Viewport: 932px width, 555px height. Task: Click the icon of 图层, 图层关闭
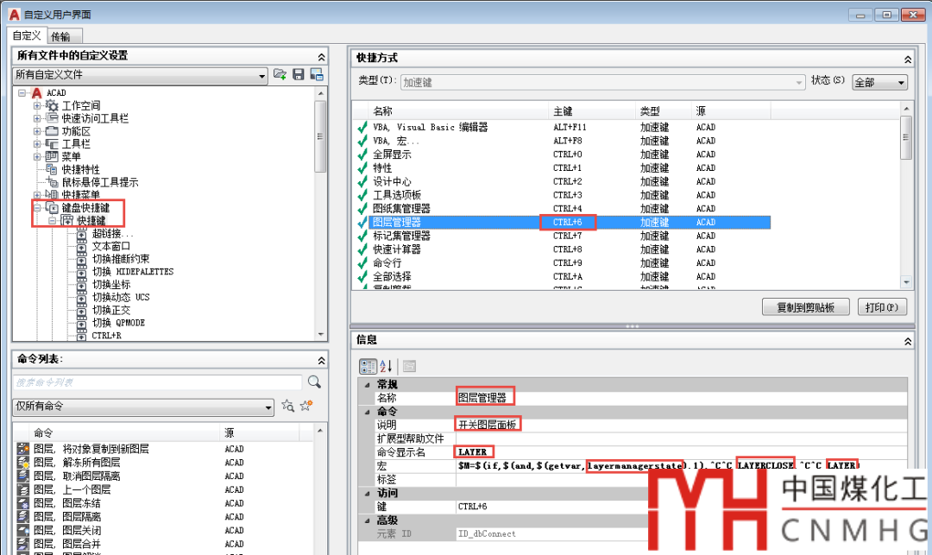(x=23, y=530)
